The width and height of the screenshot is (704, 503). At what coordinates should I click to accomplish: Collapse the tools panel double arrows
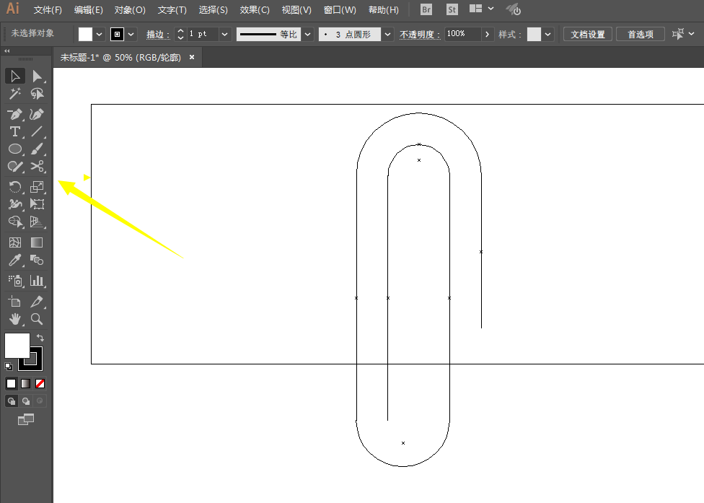(x=6, y=51)
